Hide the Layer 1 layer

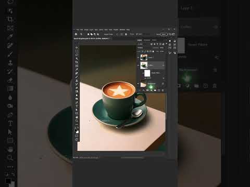138,58
